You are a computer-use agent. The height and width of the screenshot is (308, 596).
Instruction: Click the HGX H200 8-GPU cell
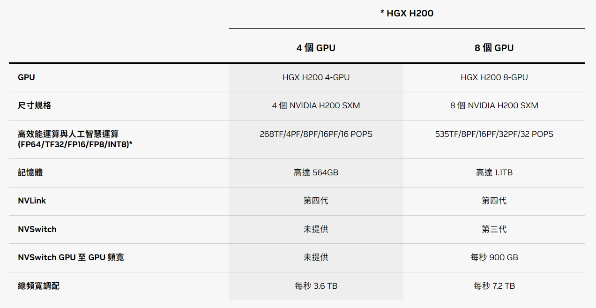pyautogui.click(x=494, y=77)
